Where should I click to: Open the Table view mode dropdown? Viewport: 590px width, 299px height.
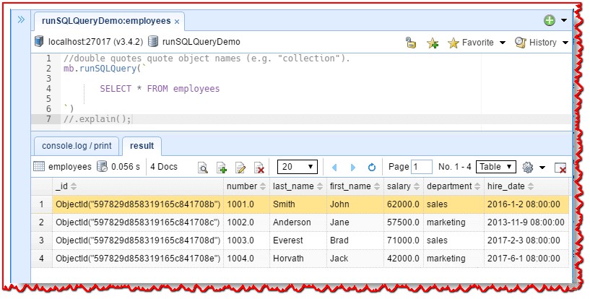pos(496,167)
